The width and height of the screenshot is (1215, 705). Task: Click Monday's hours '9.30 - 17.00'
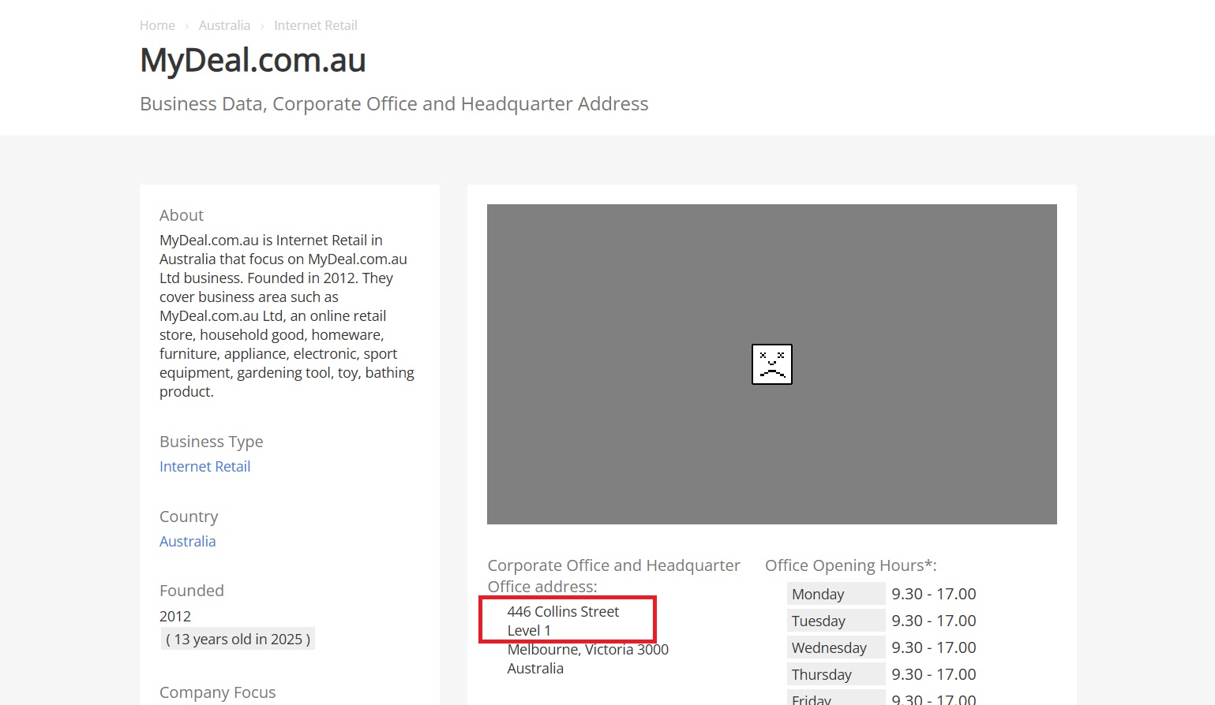[934, 594]
